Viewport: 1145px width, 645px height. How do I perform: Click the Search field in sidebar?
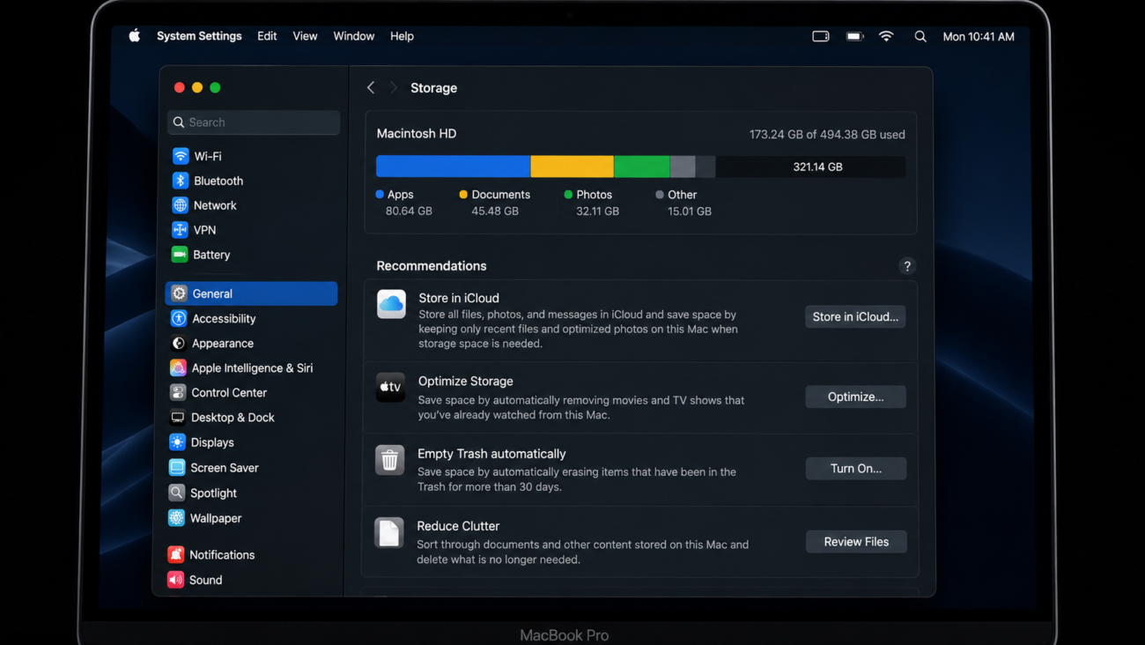(x=254, y=122)
